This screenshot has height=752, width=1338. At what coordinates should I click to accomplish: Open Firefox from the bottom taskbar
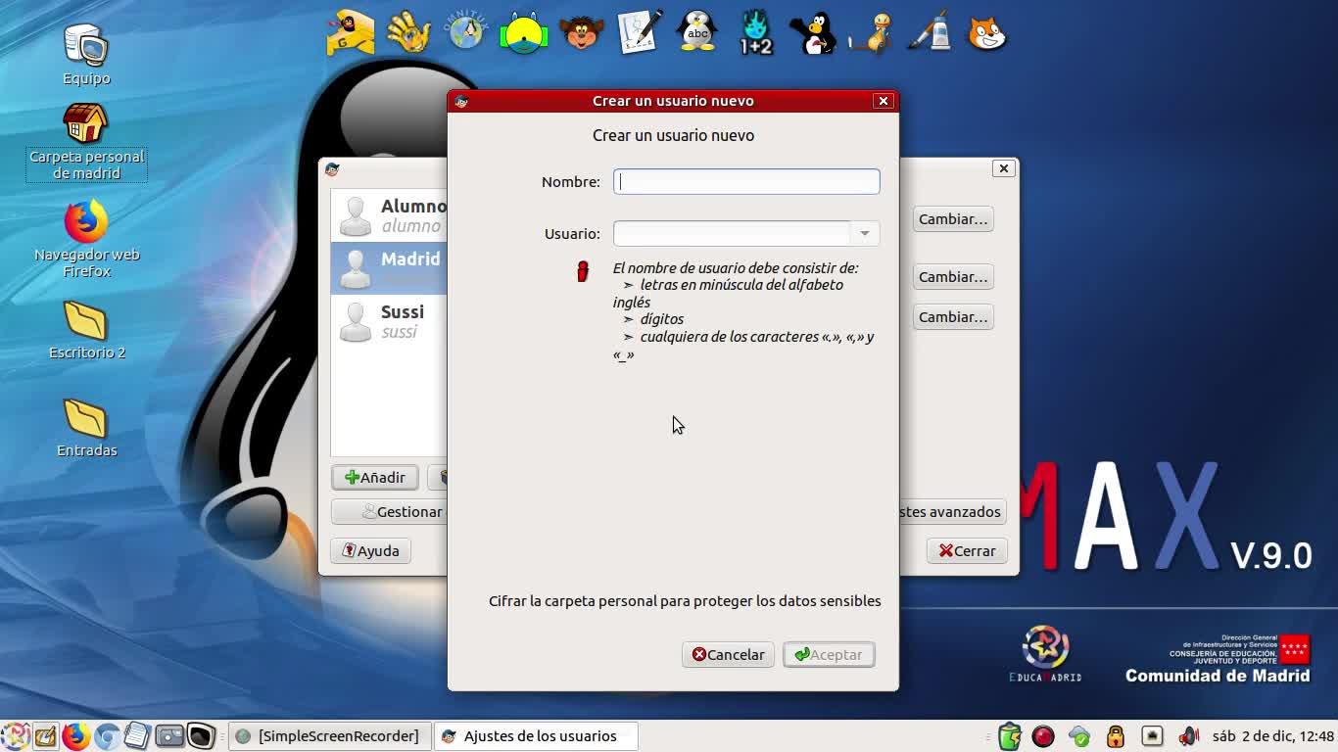(x=75, y=735)
